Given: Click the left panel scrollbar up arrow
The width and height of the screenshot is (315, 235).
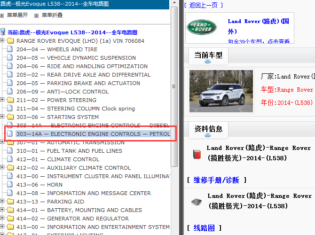Looking at the screenshot, I should tap(174, 3).
